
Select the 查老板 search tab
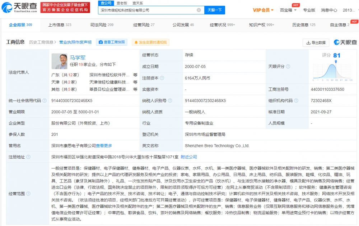(122, 3)
